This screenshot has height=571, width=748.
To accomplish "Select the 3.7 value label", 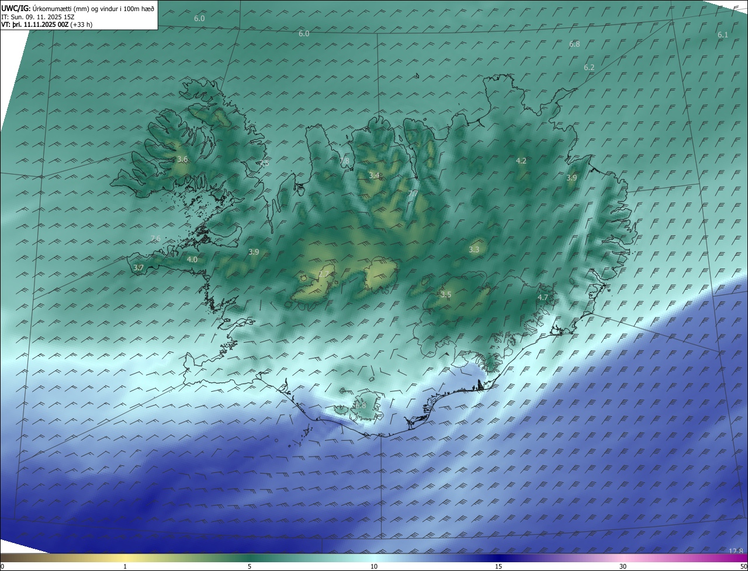I will [x=138, y=268].
